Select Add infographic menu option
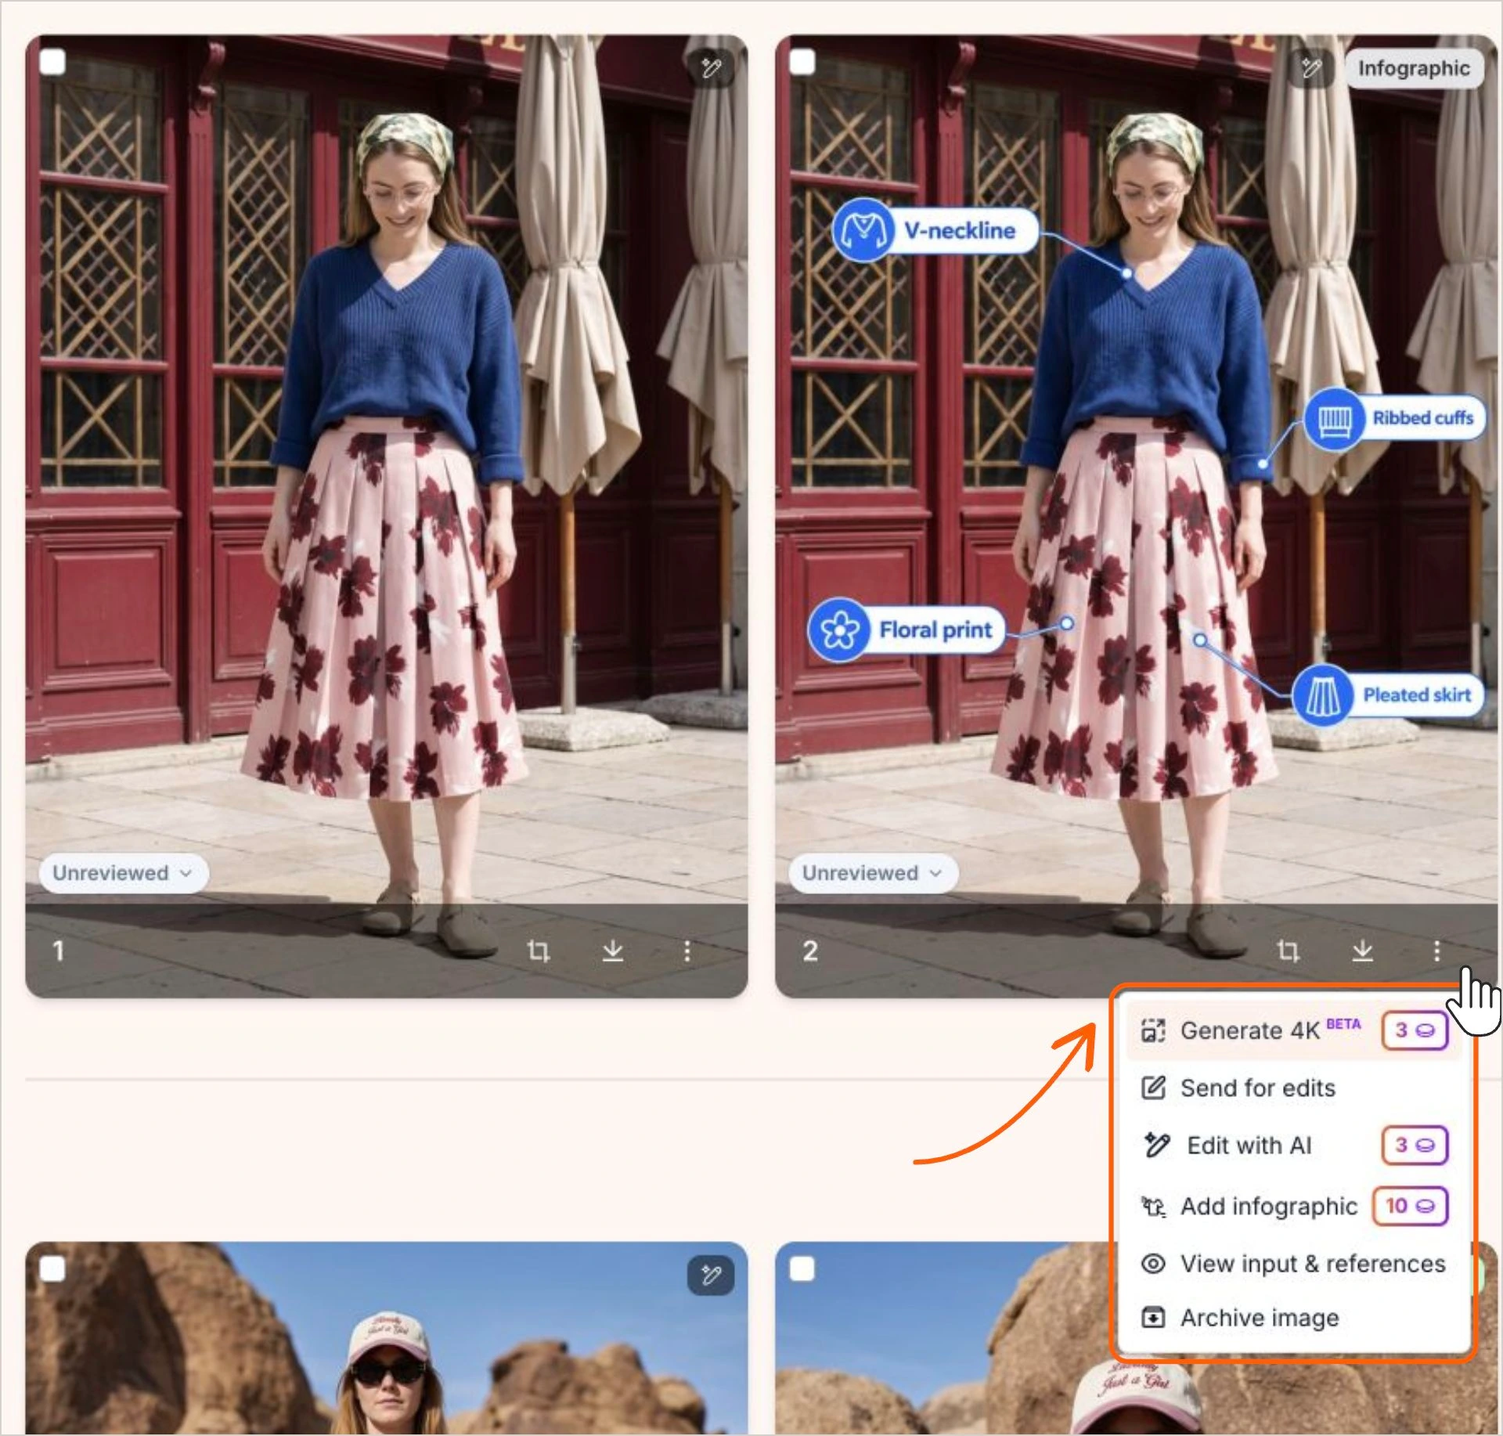The width and height of the screenshot is (1503, 1436). (x=1293, y=1207)
